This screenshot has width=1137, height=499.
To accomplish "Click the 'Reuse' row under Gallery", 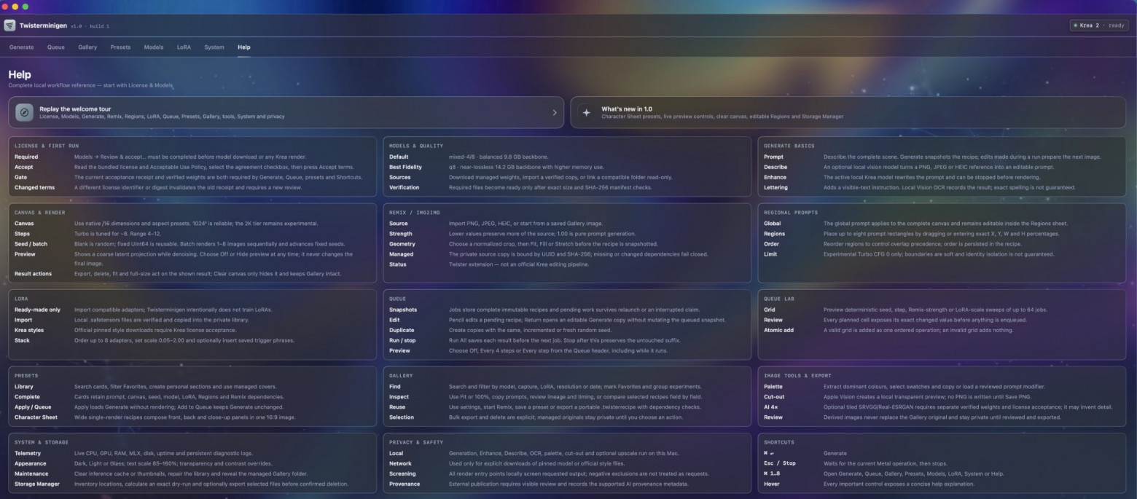I will coord(567,407).
